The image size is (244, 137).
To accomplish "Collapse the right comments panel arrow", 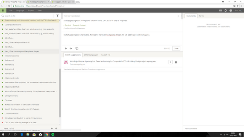I will [182, 16].
